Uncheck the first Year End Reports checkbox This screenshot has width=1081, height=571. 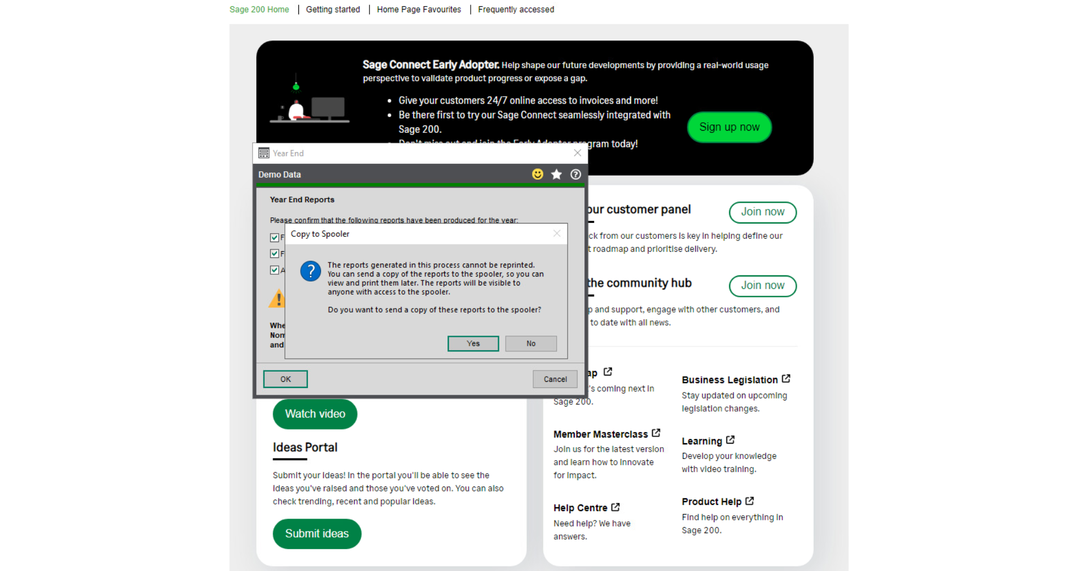[275, 238]
